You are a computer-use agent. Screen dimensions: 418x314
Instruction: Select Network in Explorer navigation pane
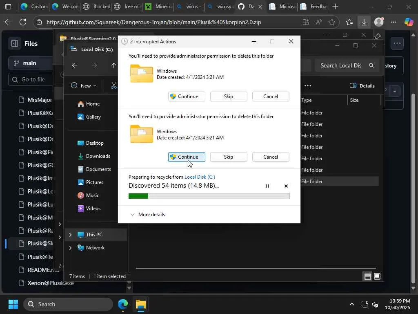tap(91, 248)
